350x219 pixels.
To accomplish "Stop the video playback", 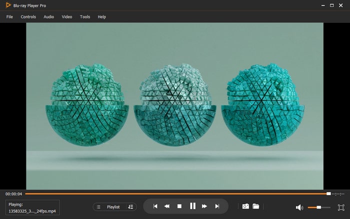I will [x=179, y=206].
